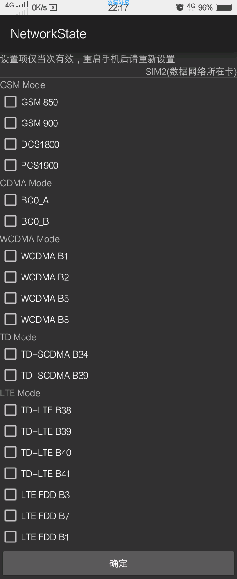Tap the alarm clock status icon
237x579 pixels.
tap(180, 7)
